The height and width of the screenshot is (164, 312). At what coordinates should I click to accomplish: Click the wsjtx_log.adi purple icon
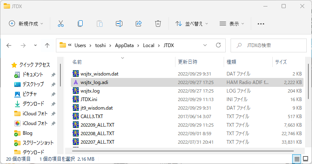point(76,82)
